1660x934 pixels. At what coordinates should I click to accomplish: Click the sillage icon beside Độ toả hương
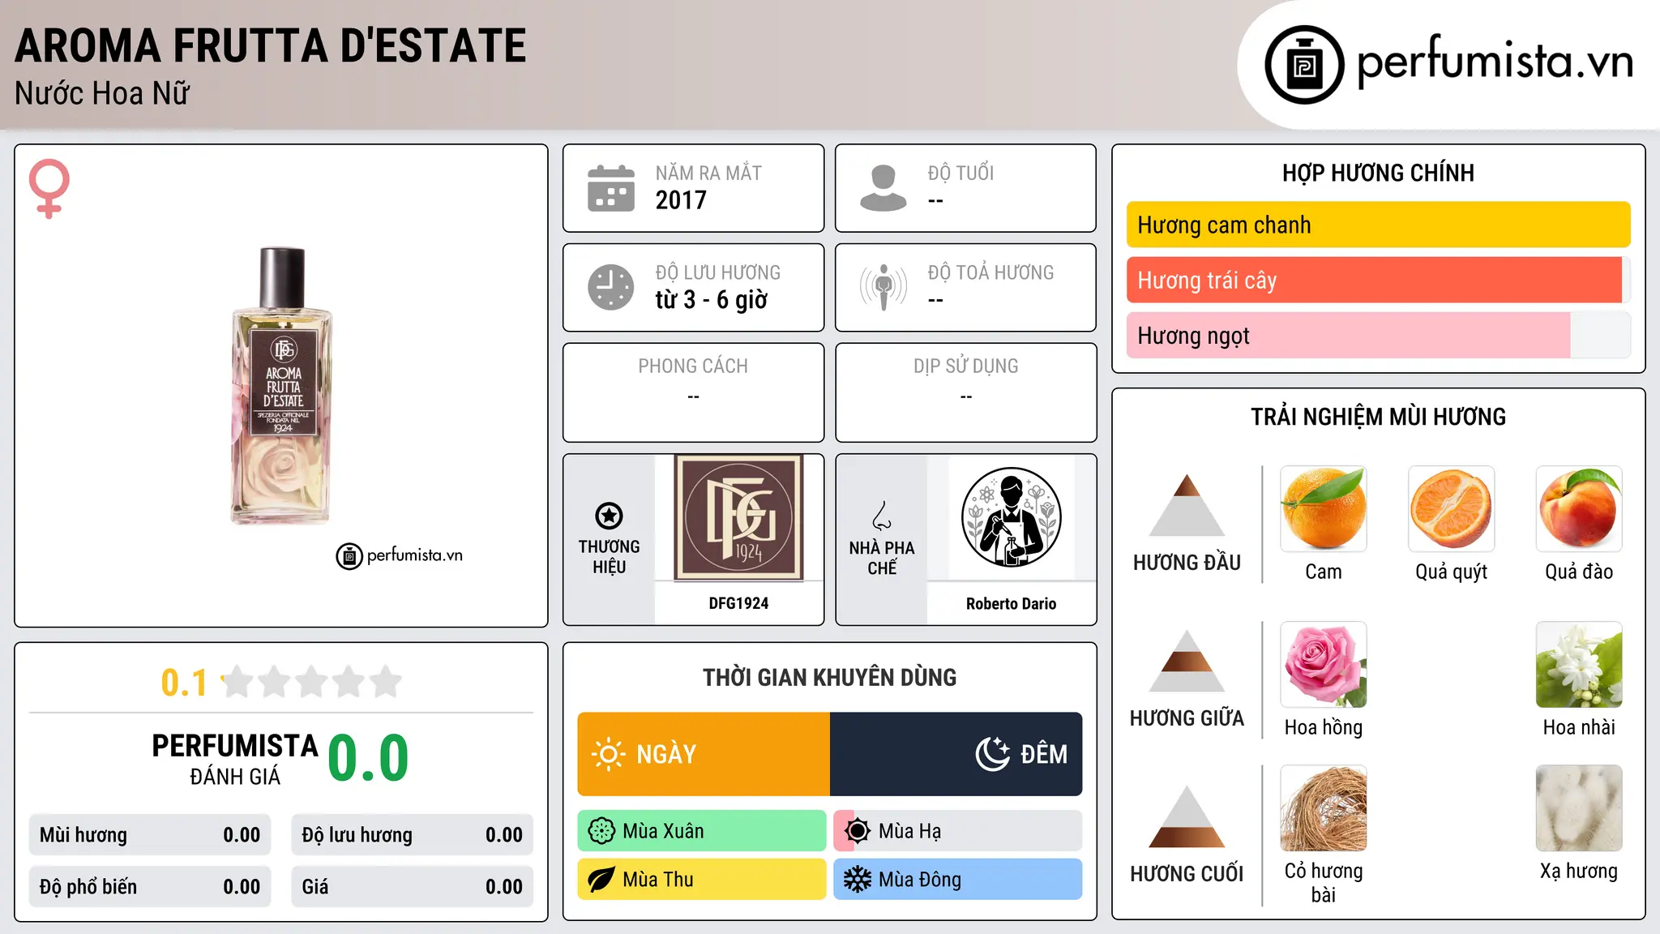[x=883, y=287]
